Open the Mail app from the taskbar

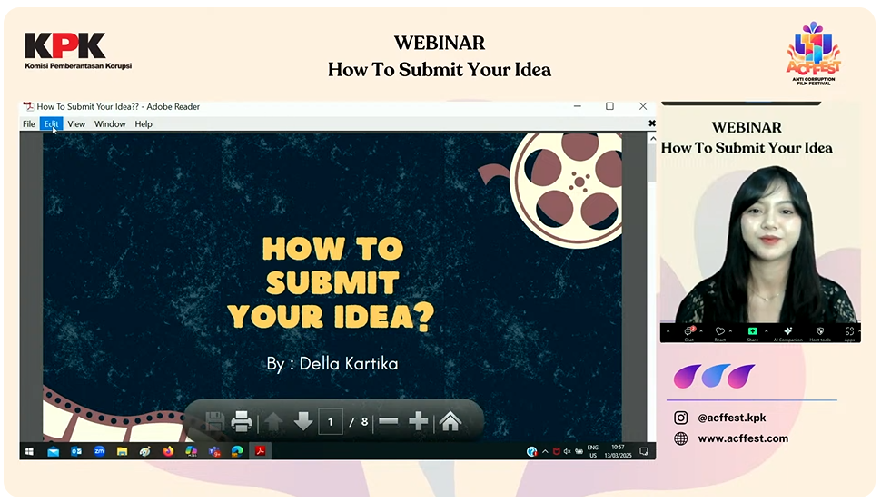pos(54,451)
